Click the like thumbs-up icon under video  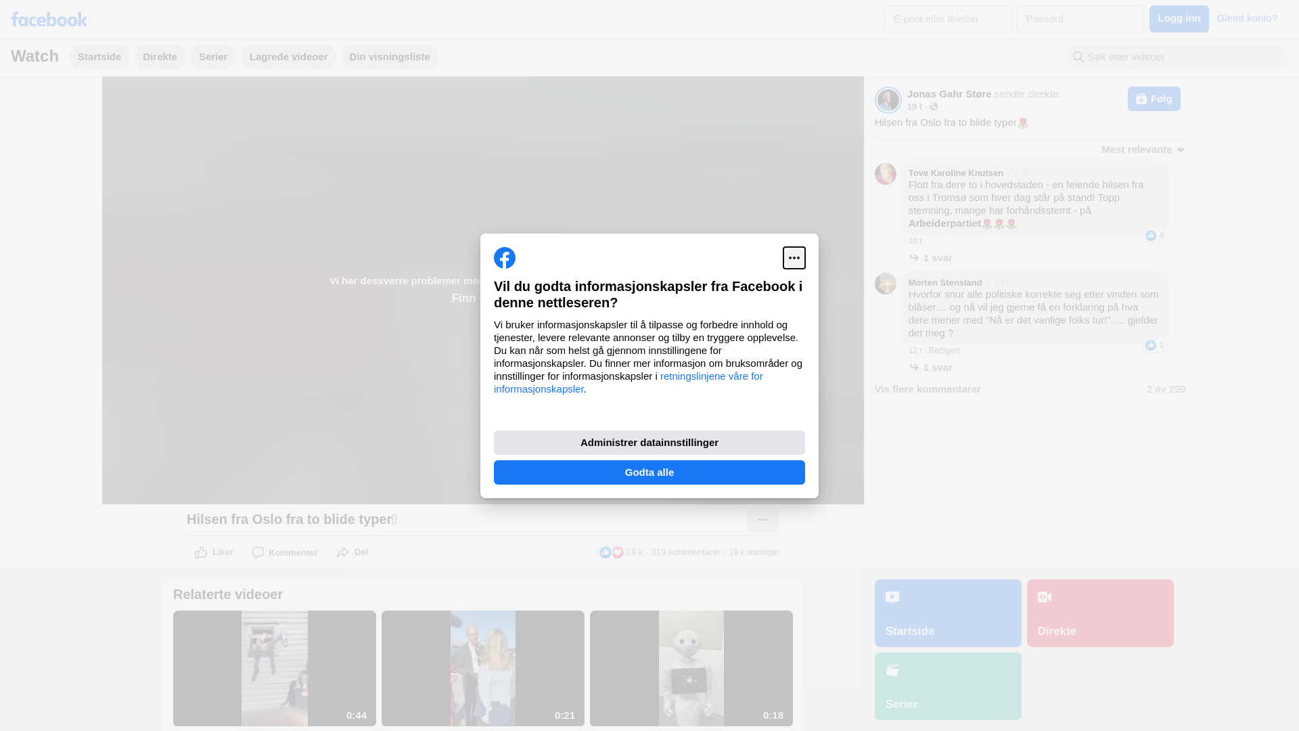[201, 552]
